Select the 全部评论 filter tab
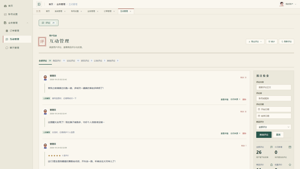 click(x=45, y=61)
